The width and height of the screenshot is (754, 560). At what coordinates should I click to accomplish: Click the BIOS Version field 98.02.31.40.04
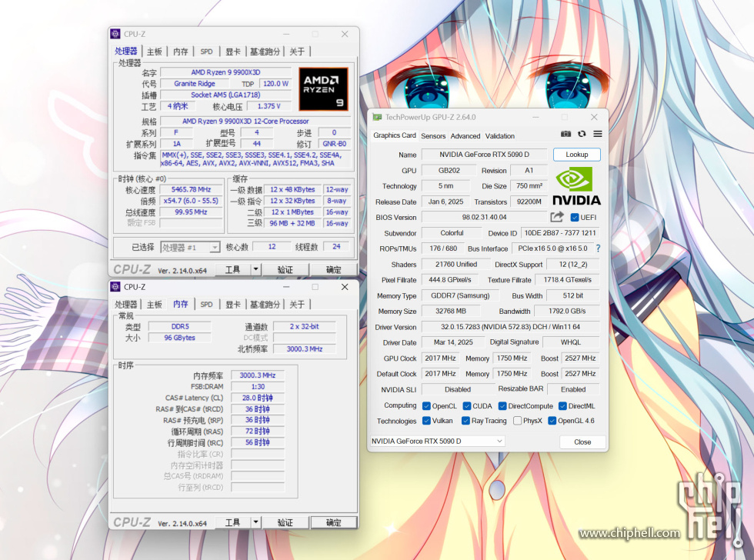484,217
